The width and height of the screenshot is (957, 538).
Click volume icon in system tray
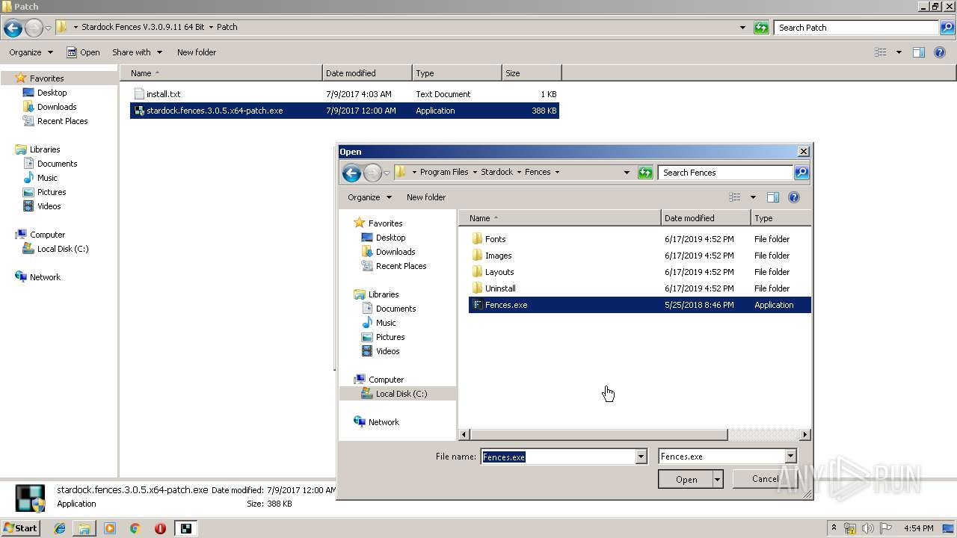[869, 528]
